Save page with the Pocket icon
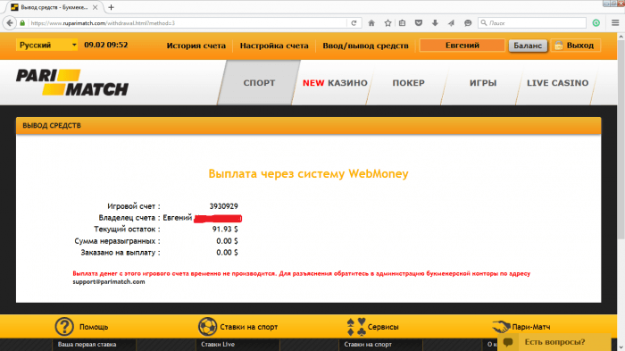 point(419,23)
